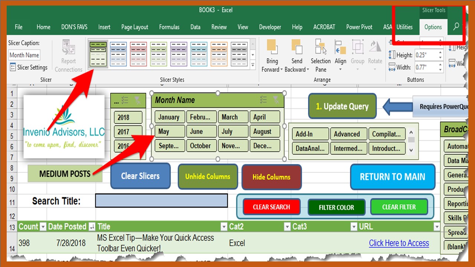Select July in the Month Name slicer

click(233, 131)
